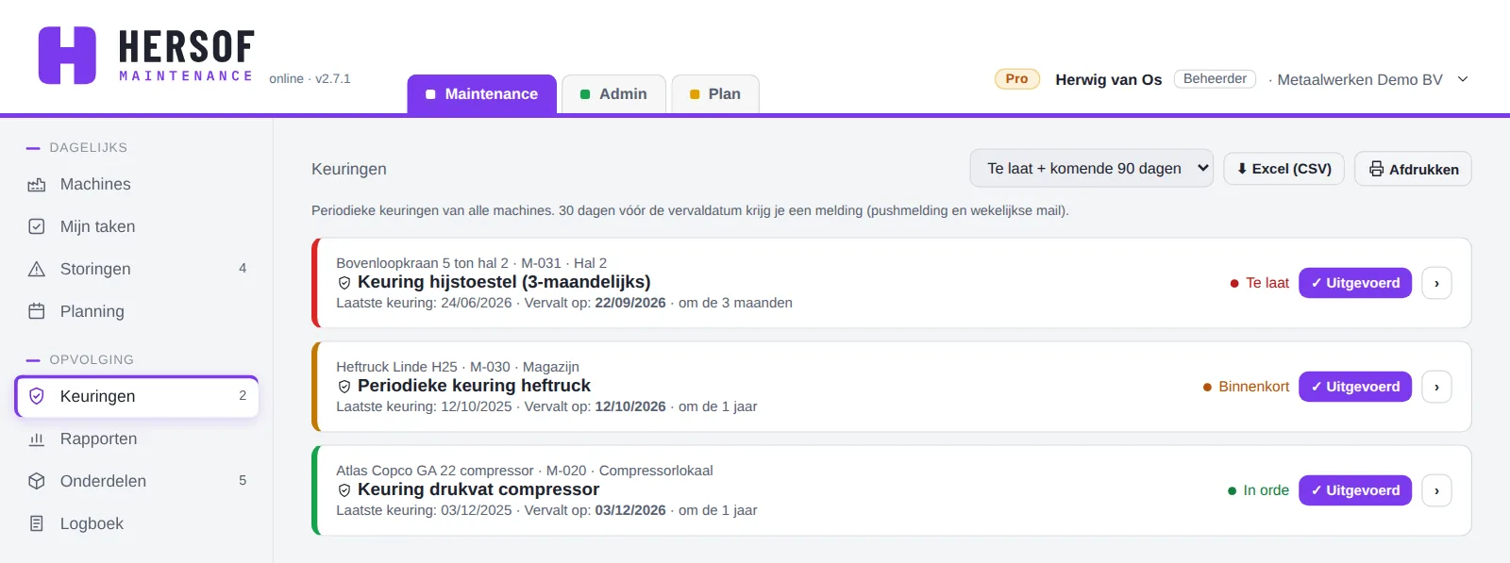Click the OPVOLGING section header
The width and height of the screenshot is (1510, 563).
[92, 359]
